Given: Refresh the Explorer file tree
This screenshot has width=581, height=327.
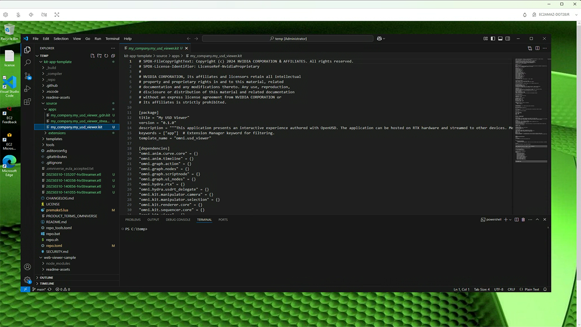Looking at the screenshot, I should (x=106, y=55).
